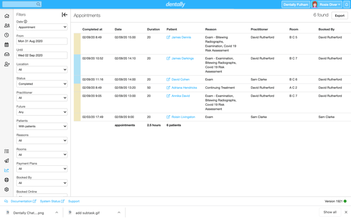Collapse the Filters panel arrow icon
The image size is (351, 219).
[64, 15]
